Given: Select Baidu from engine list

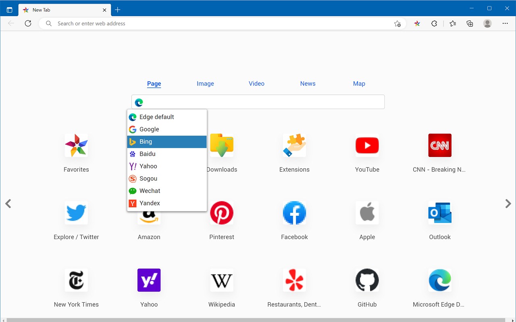Looking at the screenshot, I should pyautogui.click(x=167, y=154).
